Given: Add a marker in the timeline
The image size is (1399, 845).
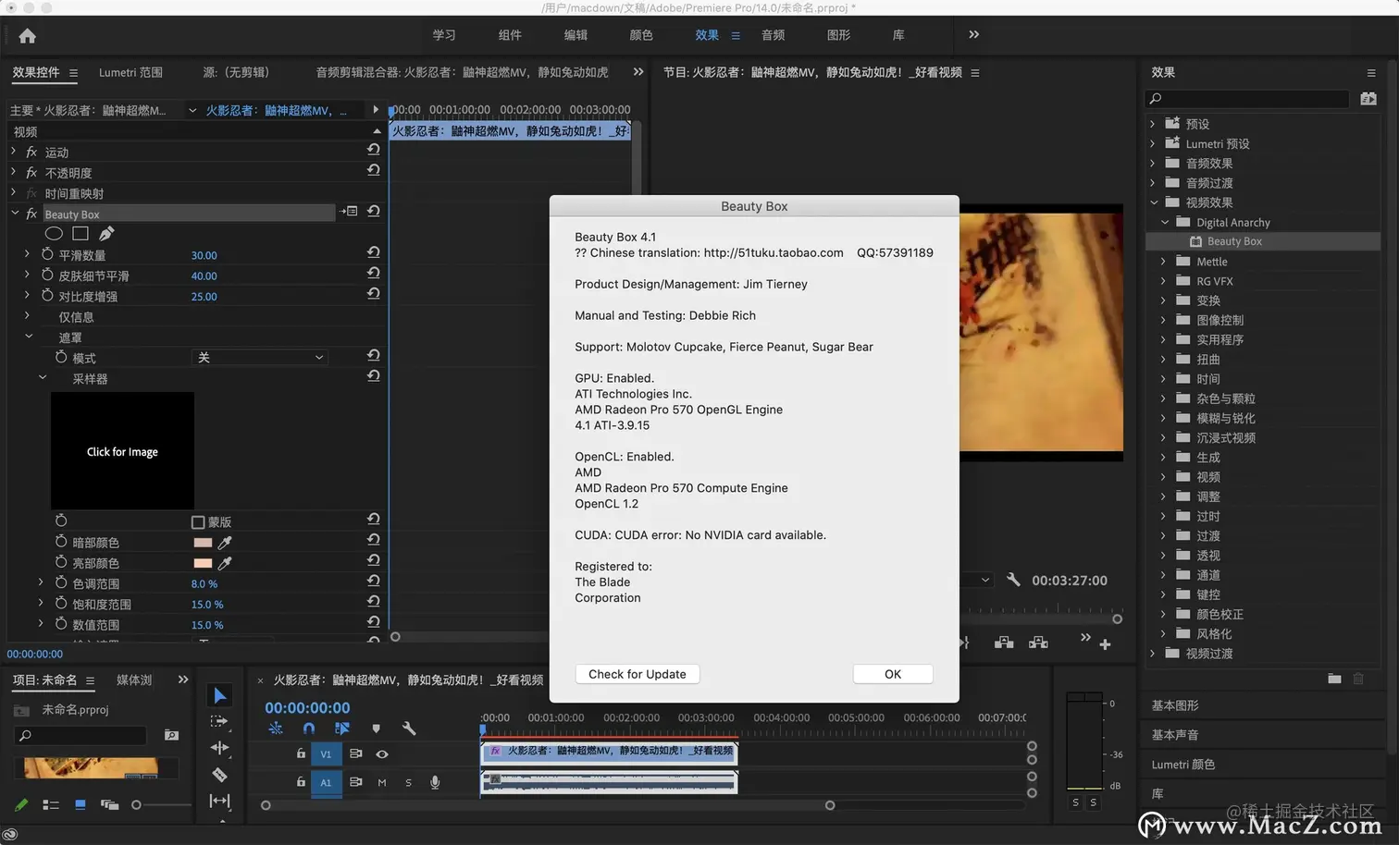Looking at the screenshot, I should [x=376, y=729].
